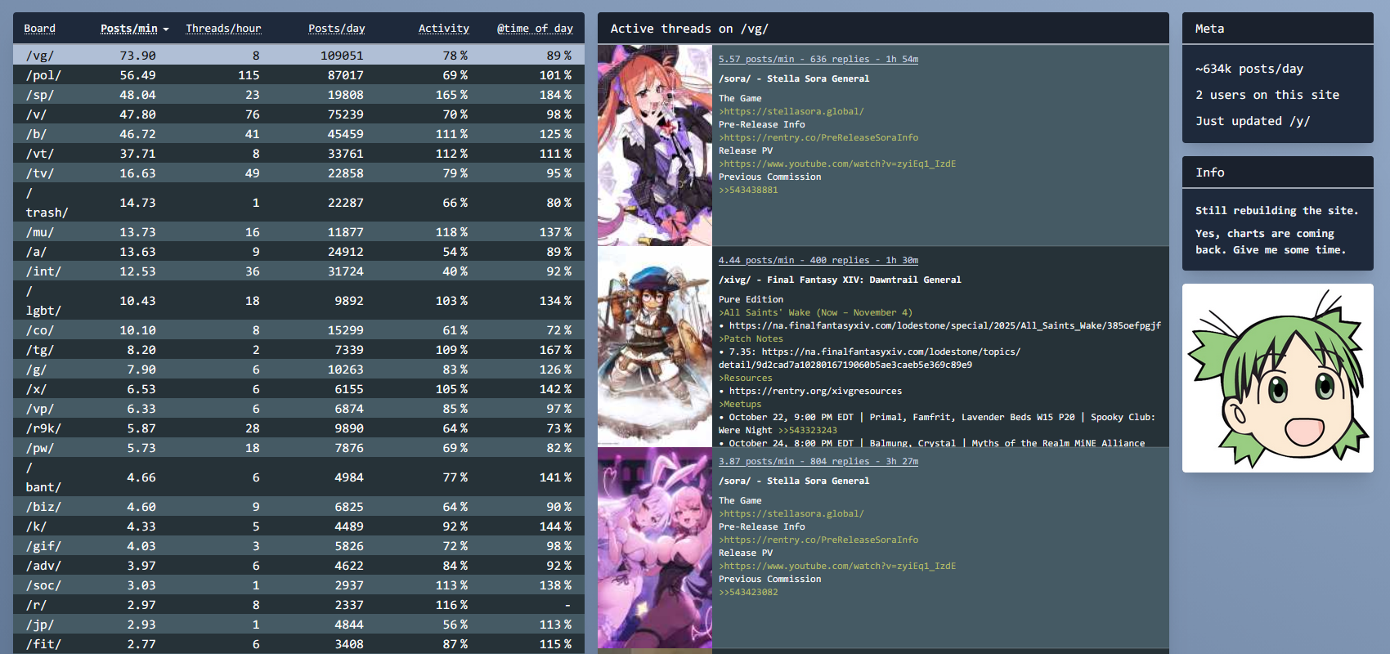Select the /int/ board row
This screenshot has height=654, width=1390.
pyautogui.click(x=298, y=271)
